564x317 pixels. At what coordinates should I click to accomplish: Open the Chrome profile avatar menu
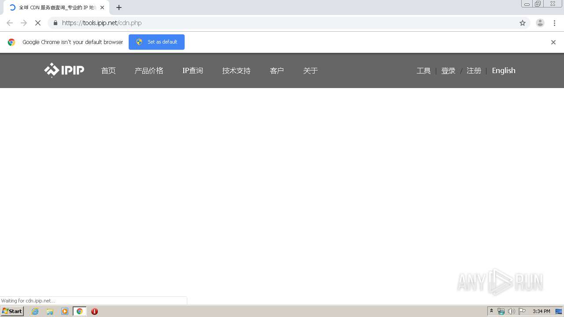tap(540, 23)
